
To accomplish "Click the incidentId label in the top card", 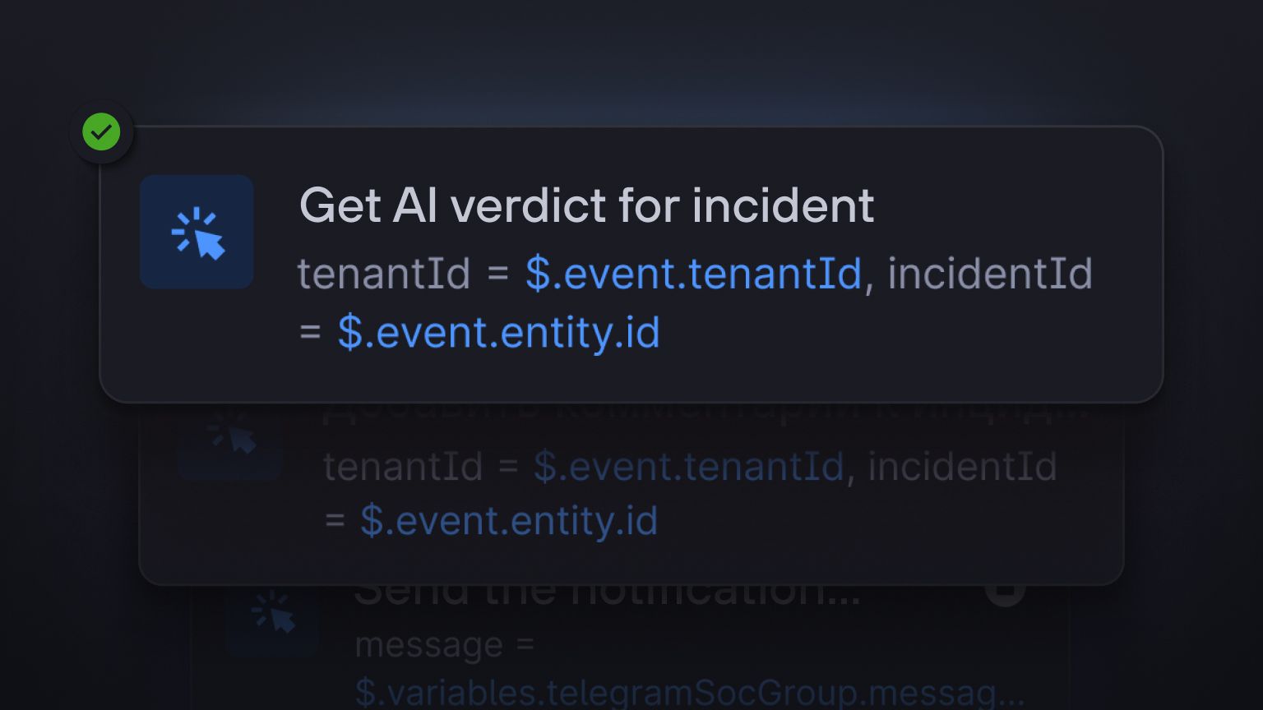I will 990,274.
